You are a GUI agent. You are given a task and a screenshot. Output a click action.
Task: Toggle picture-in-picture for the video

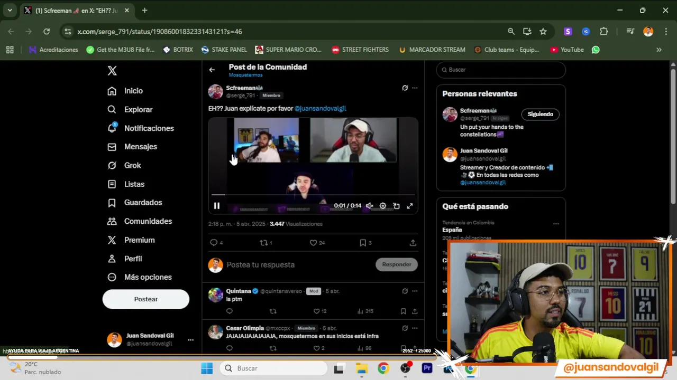pos(396,206)
